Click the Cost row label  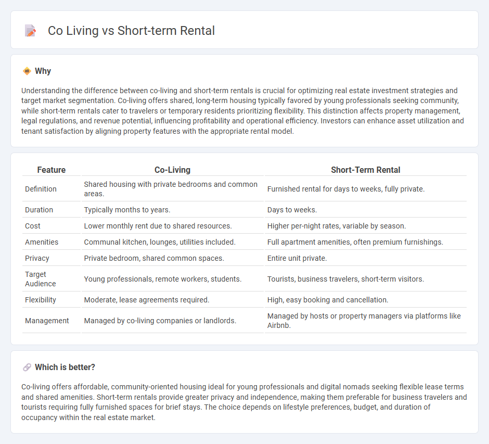(33, 226)
